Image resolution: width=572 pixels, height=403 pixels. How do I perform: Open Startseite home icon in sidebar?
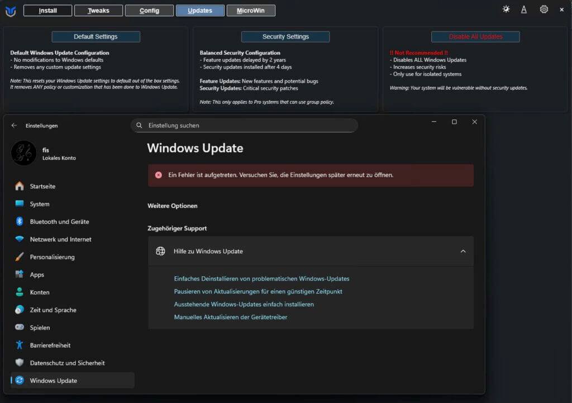[x=20, y=186]
